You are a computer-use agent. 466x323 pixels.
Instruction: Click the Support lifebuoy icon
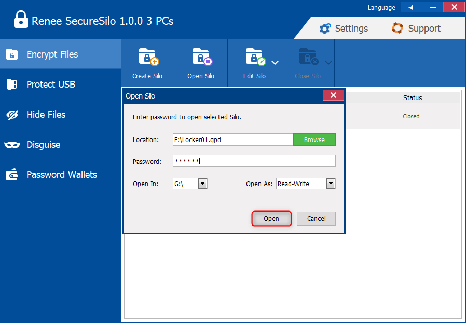[398, 28]
